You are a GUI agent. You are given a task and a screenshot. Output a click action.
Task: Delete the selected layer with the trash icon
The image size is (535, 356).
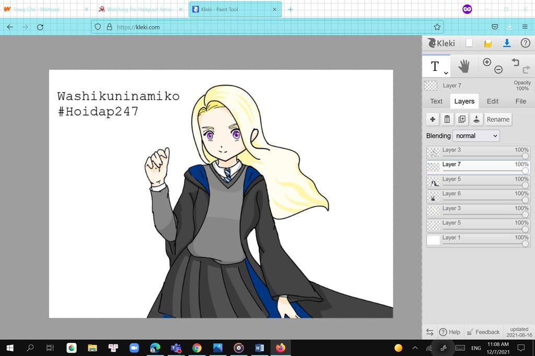pos(447,120)
